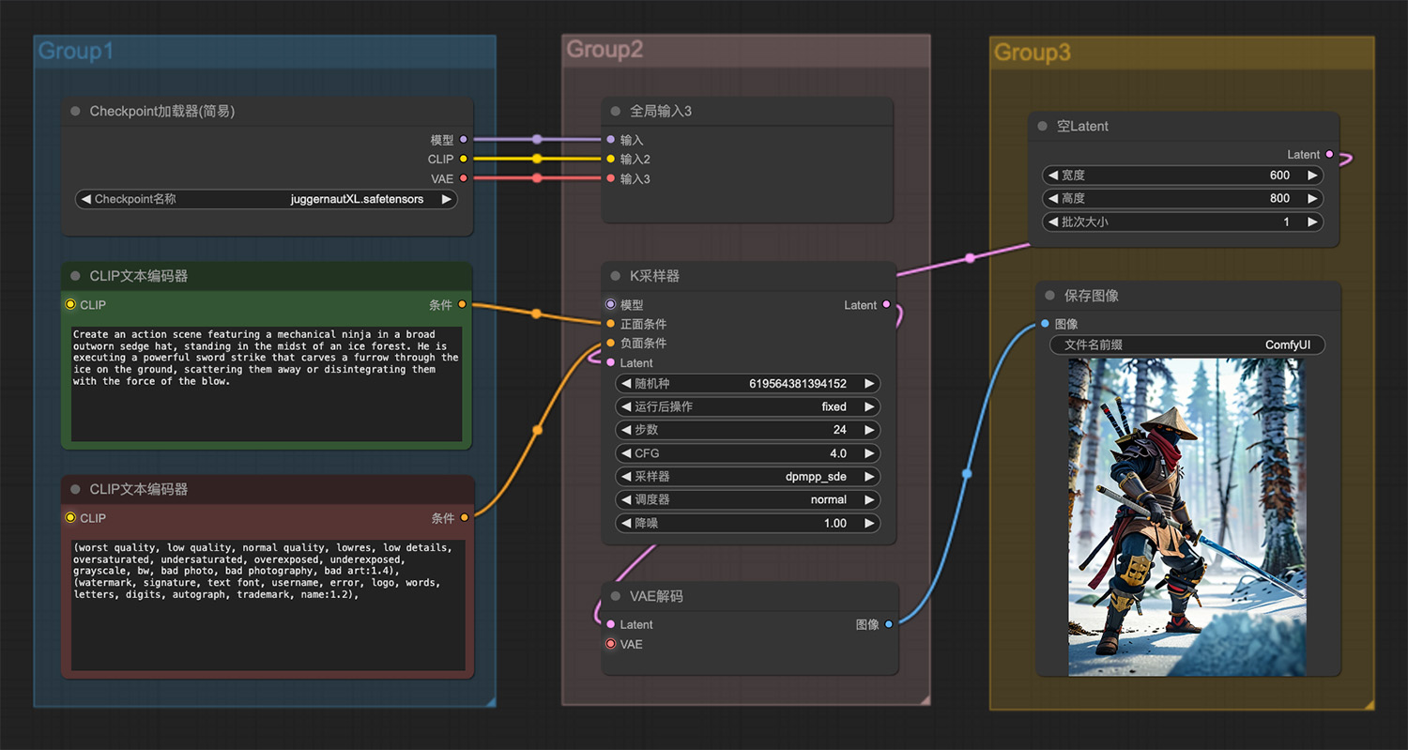Click the 模型 output socket on Checkpoint loader
This screenshot has height=750, width=1408.
click(x=464, y=140)
